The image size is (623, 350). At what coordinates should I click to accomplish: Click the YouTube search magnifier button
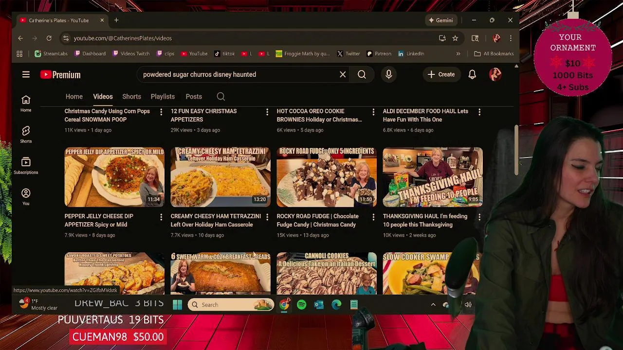click(362, 74)
